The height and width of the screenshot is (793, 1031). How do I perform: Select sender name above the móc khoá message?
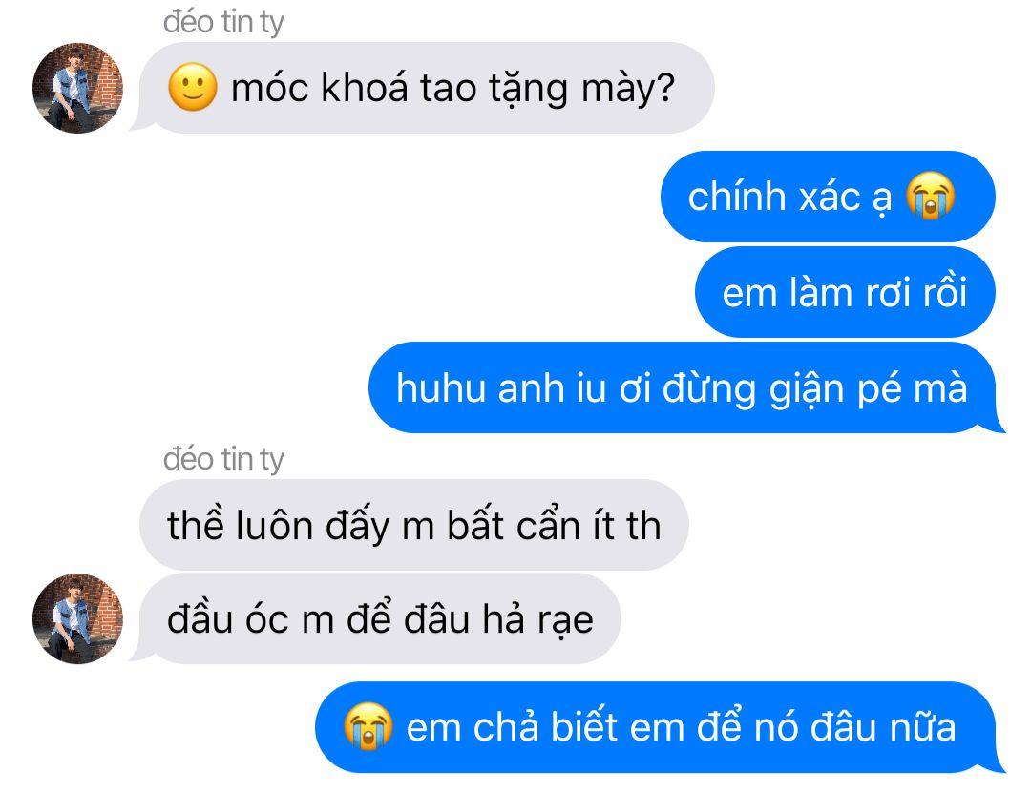[x=223, y=22]
